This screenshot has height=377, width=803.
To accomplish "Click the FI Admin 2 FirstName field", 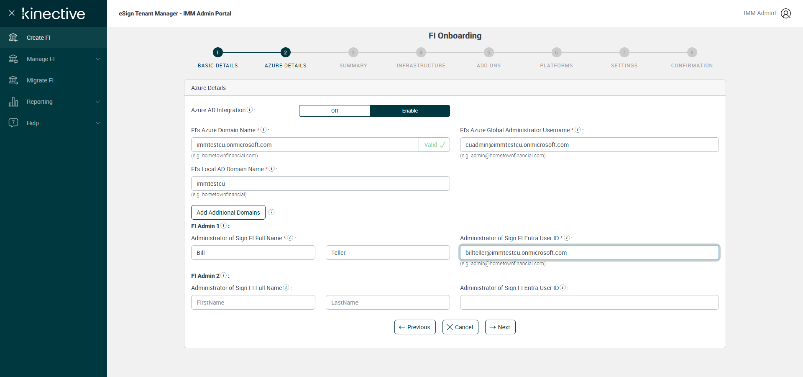I will pyautogui.click(x=253, y=303).
